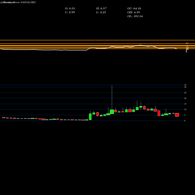Click the 20 price axis label
Image resolution: width=195 pixels, height=195 pixels.
pyautogui.click(x=185, y=98)
